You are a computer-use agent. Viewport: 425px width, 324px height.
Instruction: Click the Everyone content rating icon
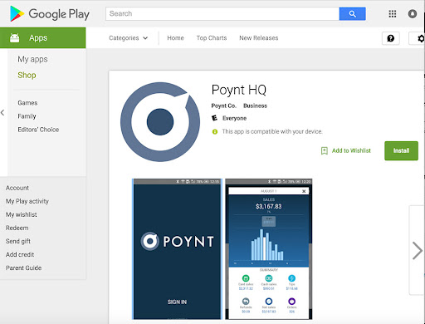click(x=214, y=118)
